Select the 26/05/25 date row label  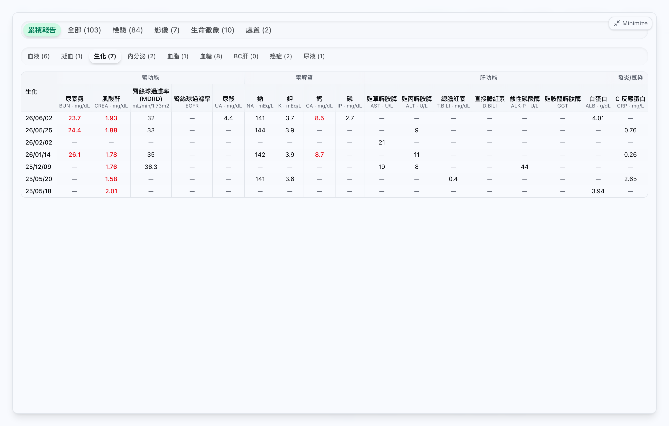(39, 130)
